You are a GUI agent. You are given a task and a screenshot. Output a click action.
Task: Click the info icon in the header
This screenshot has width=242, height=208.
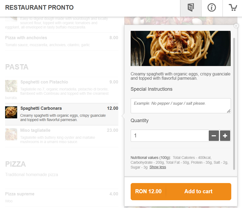click(212, 8)
